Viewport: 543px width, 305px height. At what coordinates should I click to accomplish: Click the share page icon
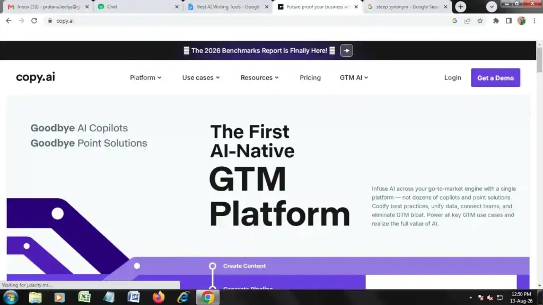point(468,21)
